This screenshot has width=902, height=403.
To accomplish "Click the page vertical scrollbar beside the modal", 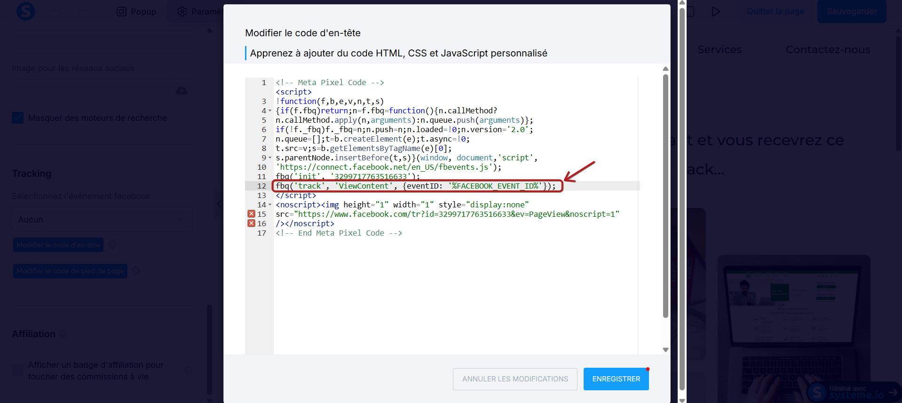I will (x=682, y=198).
